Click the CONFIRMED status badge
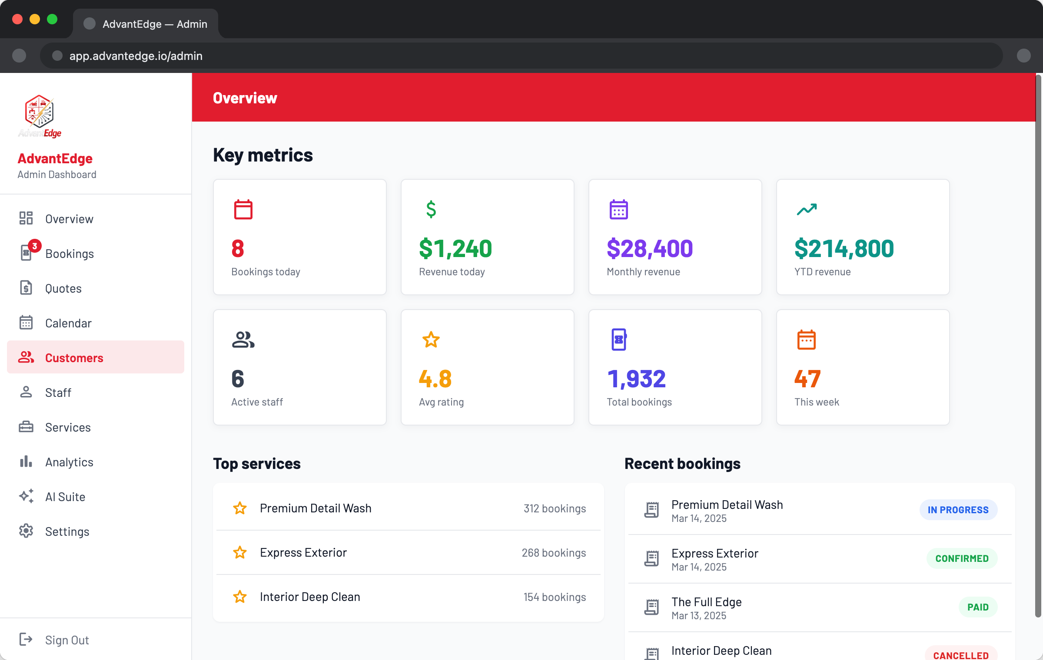 962,558
